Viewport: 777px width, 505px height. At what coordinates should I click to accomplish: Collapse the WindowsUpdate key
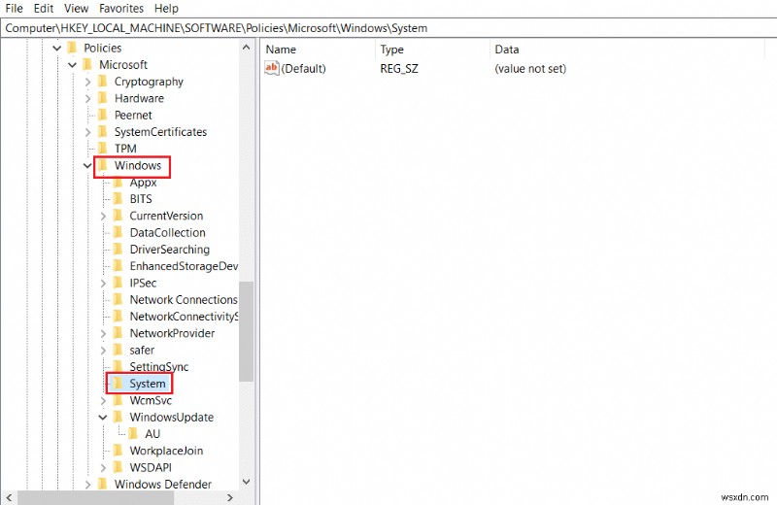click(103, 418)
